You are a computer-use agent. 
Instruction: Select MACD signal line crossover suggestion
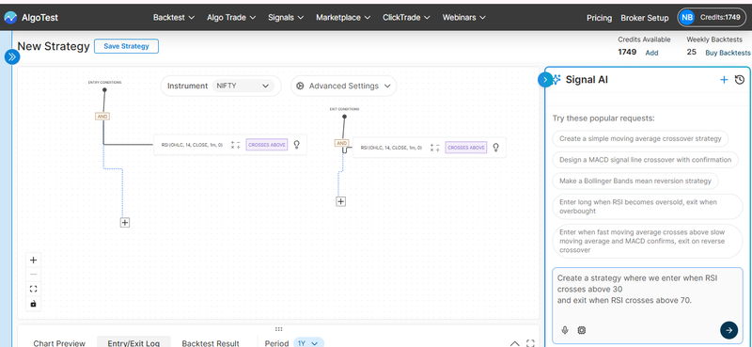pyautogui.click(x=645, y=160)
